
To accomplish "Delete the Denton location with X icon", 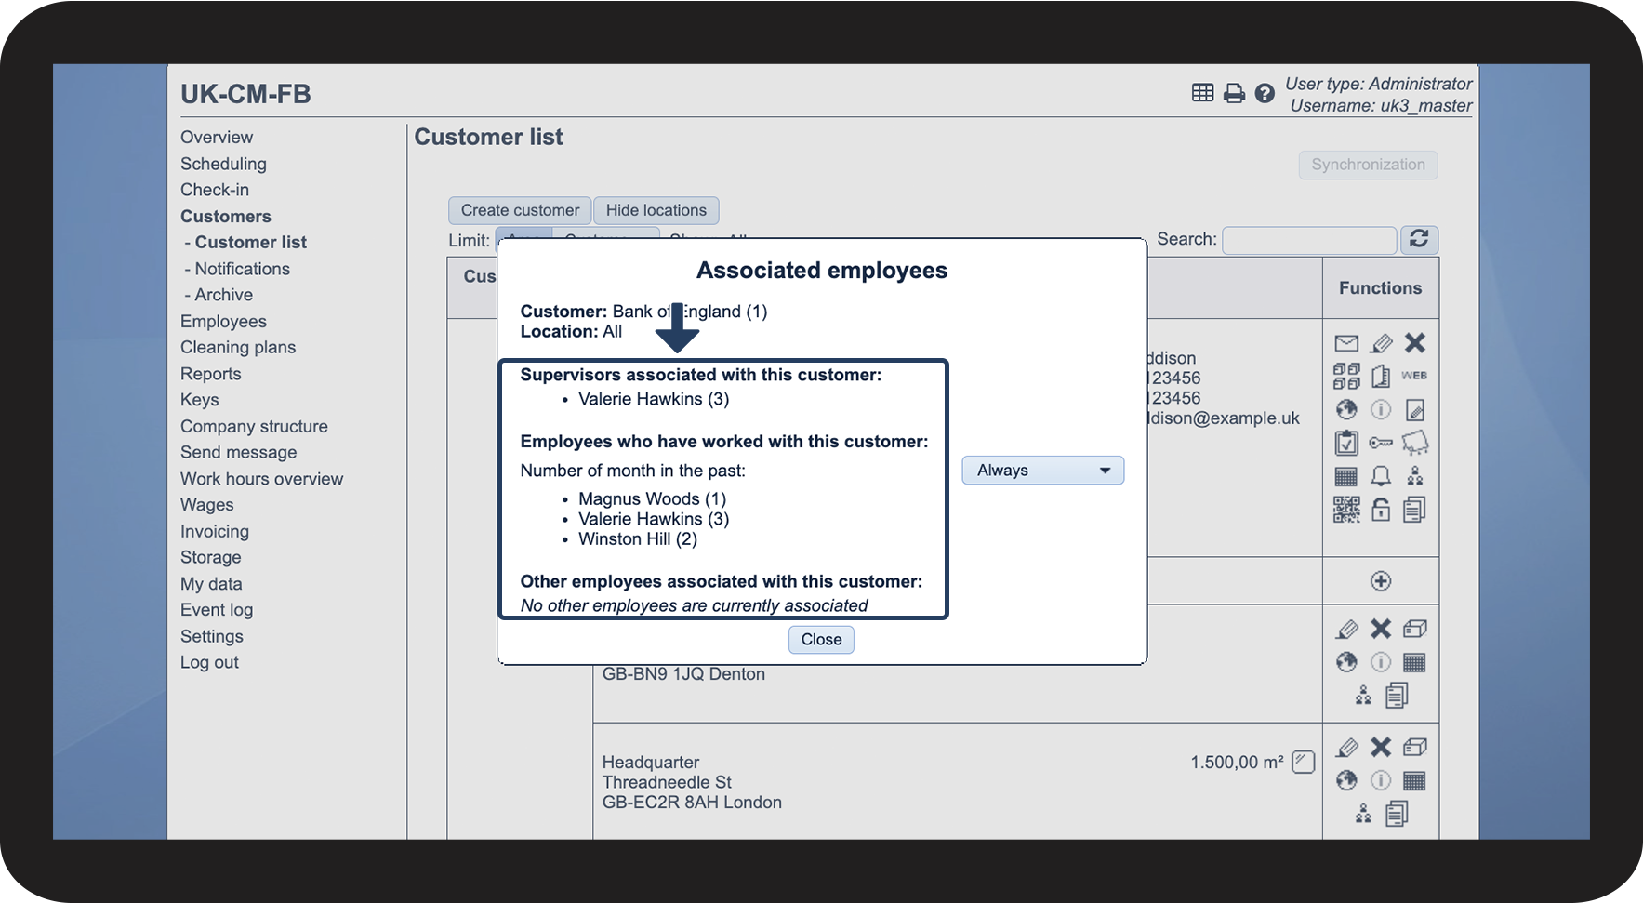I will tap(1381, 629).
